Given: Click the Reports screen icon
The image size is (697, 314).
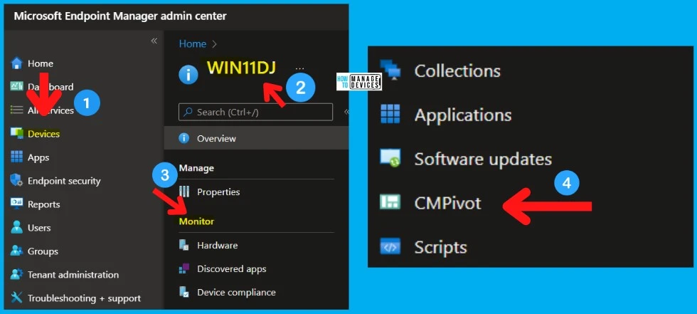Looking at the screenshot, I should pyautogui.click(x=16, y=204).
